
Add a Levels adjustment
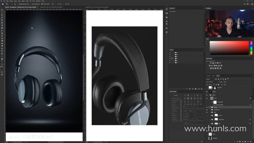pyautogui.click(x=213, y=63)
